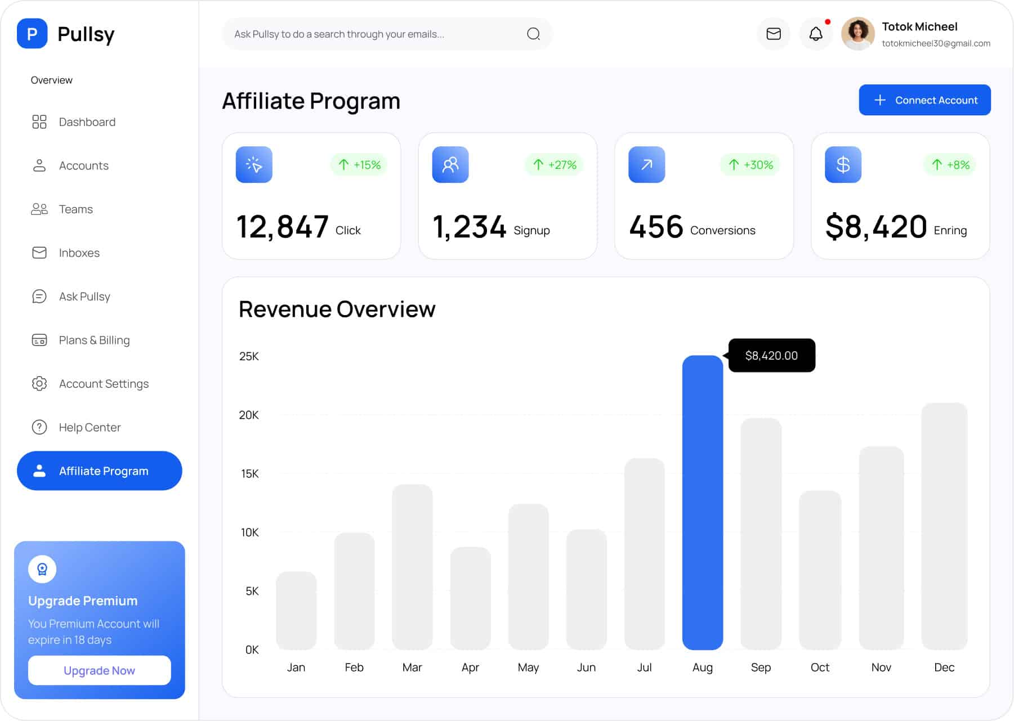Viewport: 1014px width, 721px height.
Task: Open the Dashboard menu item
Action: (100, 122)
